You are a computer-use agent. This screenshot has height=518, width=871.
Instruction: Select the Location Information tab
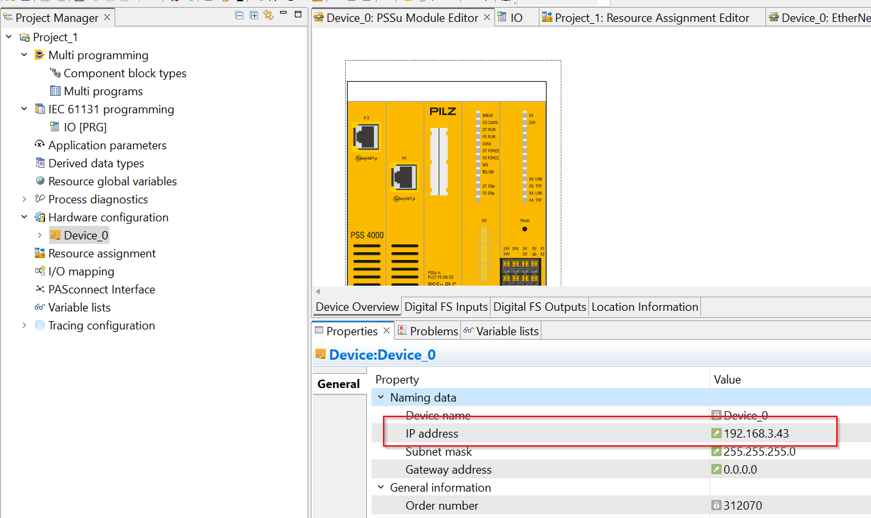click(x=644, y=307)
